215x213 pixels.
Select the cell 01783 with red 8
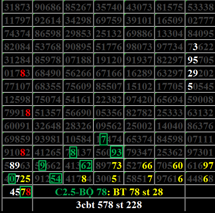[17, 73]
